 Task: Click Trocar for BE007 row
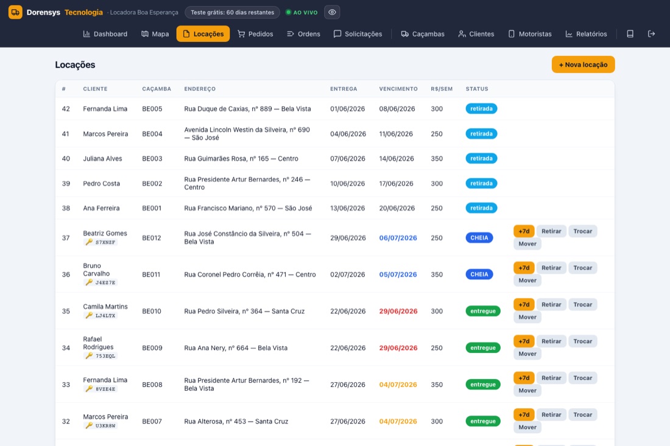coord(582,414)
